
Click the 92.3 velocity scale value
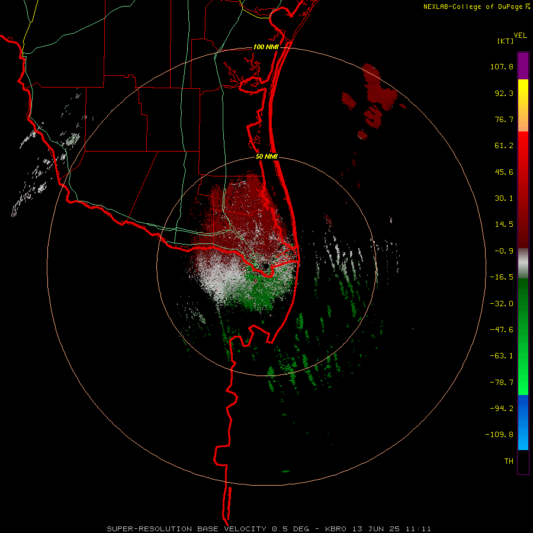tap(504, 93)
